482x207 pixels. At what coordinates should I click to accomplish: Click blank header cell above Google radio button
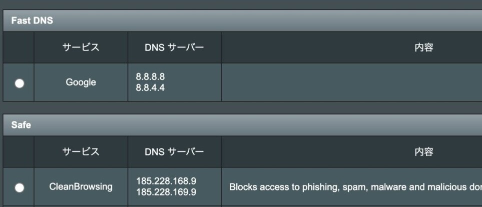tap(19, 47)
